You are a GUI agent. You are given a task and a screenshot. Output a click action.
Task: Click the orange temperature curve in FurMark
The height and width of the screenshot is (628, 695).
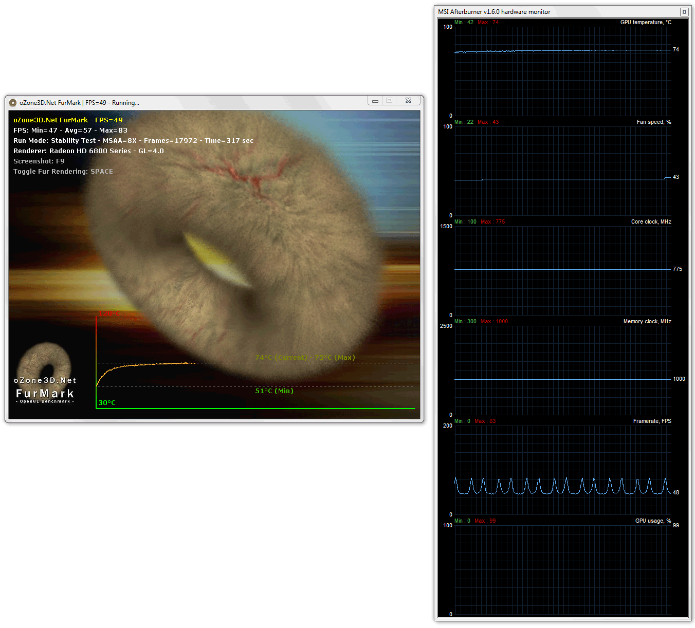pos(154,364)
